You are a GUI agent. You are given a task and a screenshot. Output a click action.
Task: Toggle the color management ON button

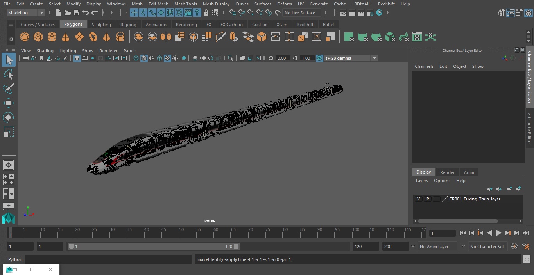click(319, 58)
